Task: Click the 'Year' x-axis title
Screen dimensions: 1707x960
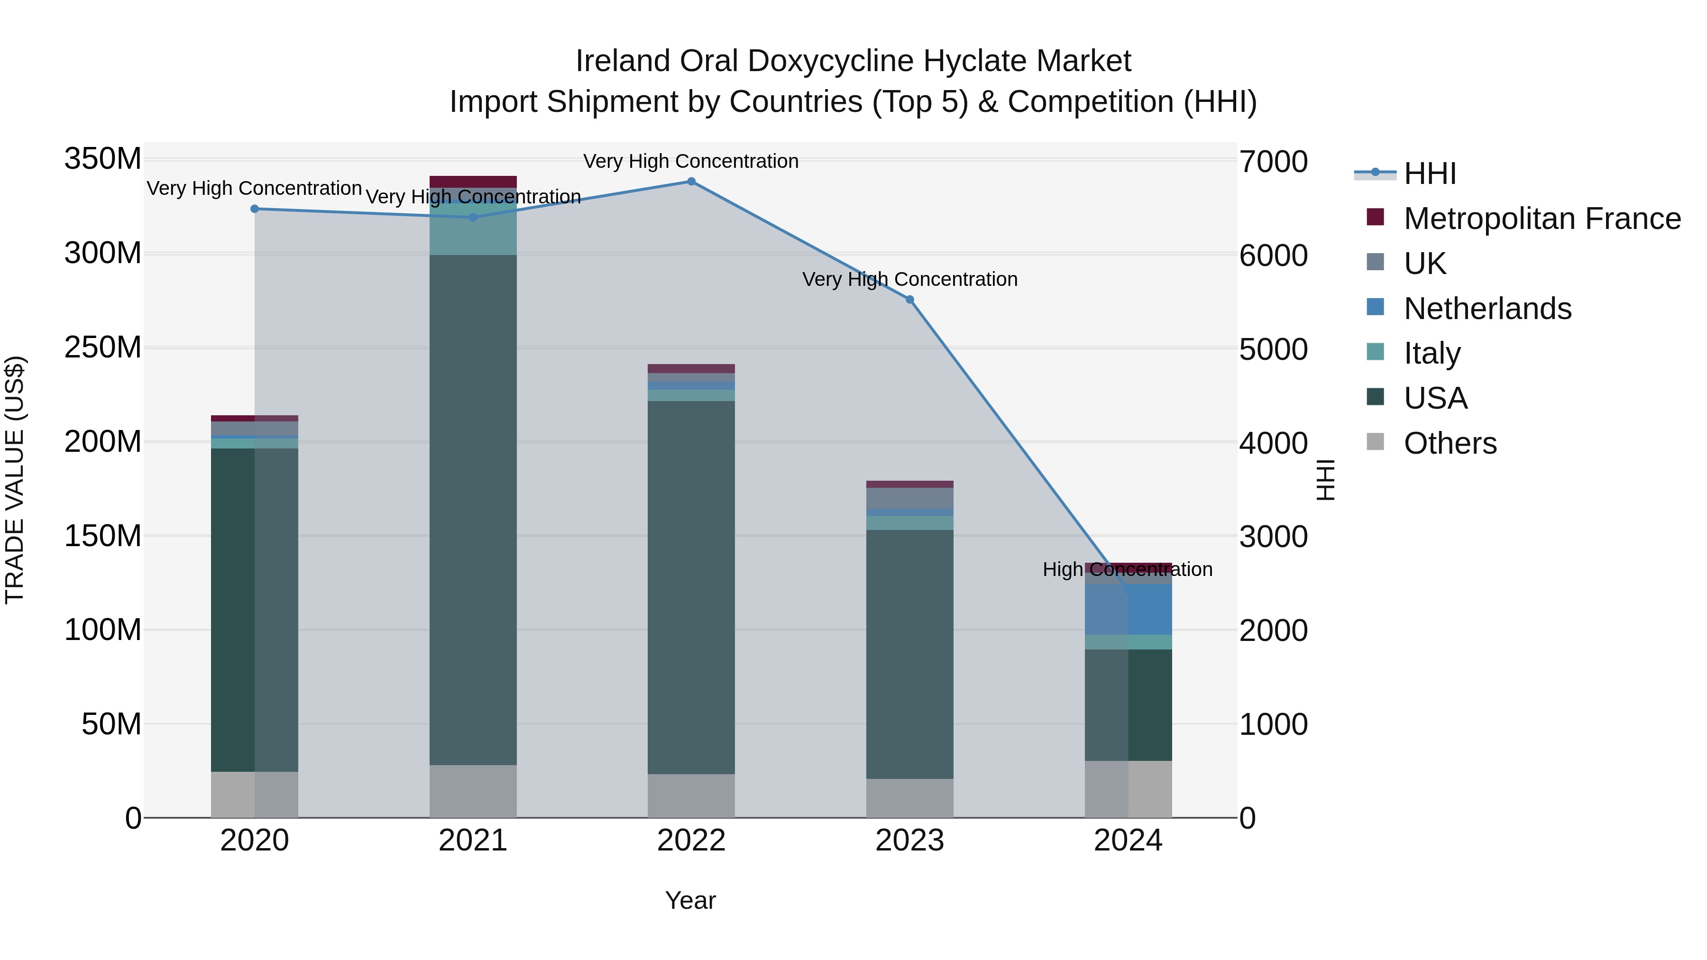Action: (x=690, y=900)
